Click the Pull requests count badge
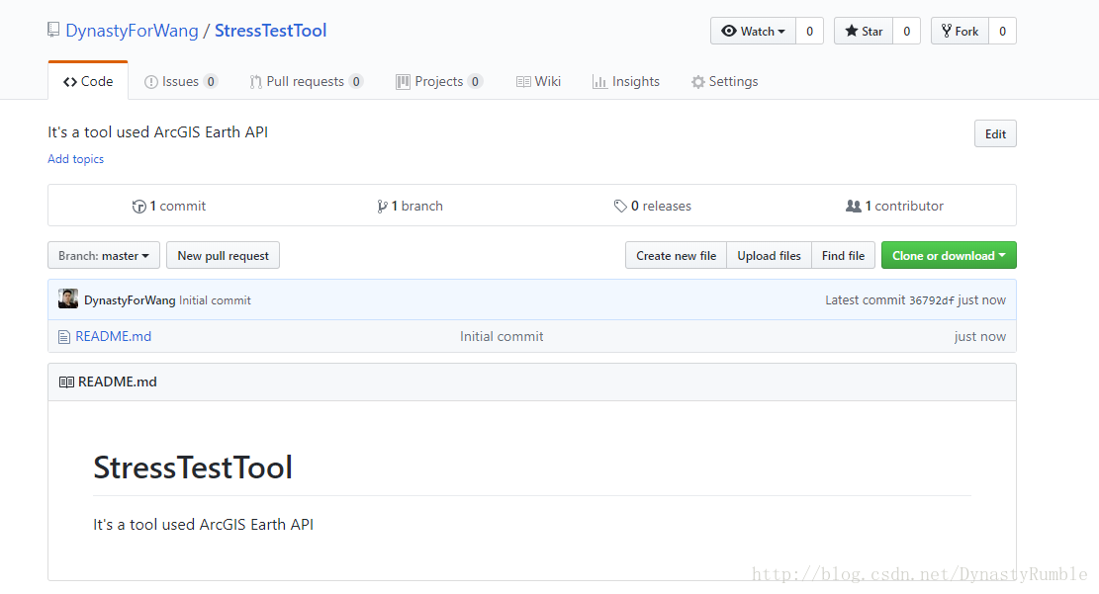This screenshot has width=1099, height=594. coord(356,81)
